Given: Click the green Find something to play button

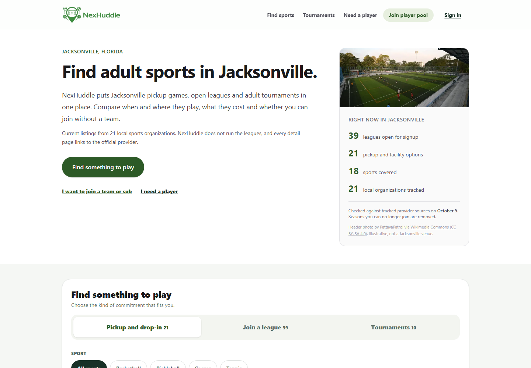Looking at the screenshot, I should (103, 167).
